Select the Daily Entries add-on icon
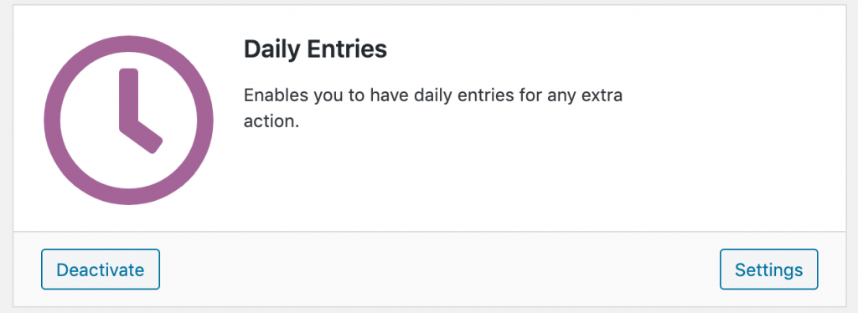The height and width of the screenshot is (313, 858). (x=128, y=121)
